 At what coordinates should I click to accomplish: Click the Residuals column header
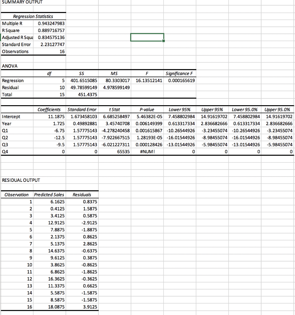click(82, 195)
